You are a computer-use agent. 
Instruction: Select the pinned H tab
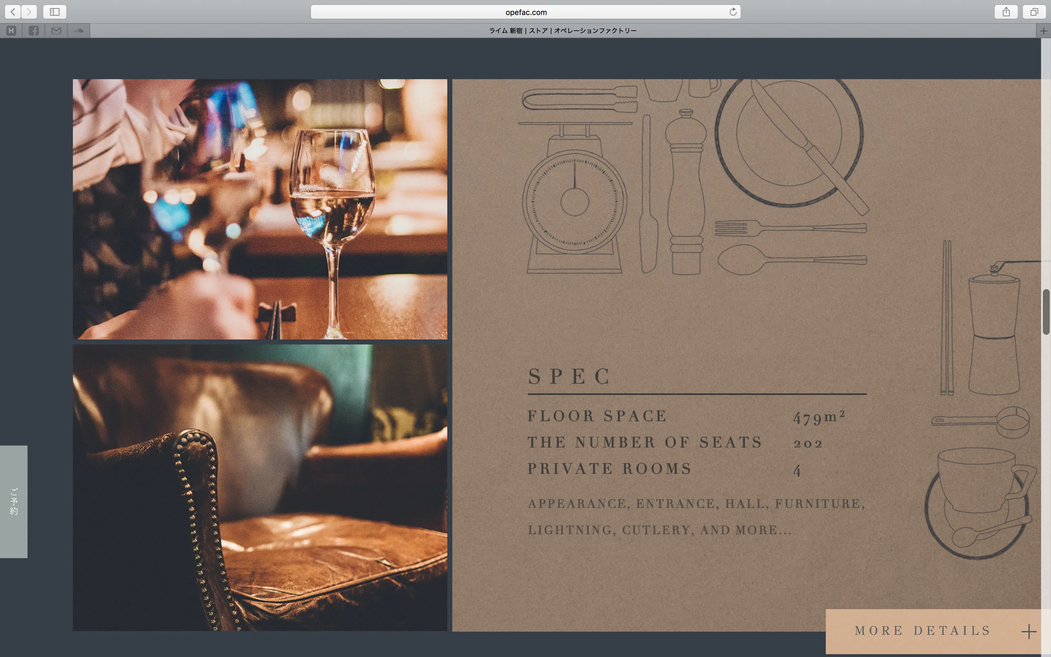click(11, 31)
